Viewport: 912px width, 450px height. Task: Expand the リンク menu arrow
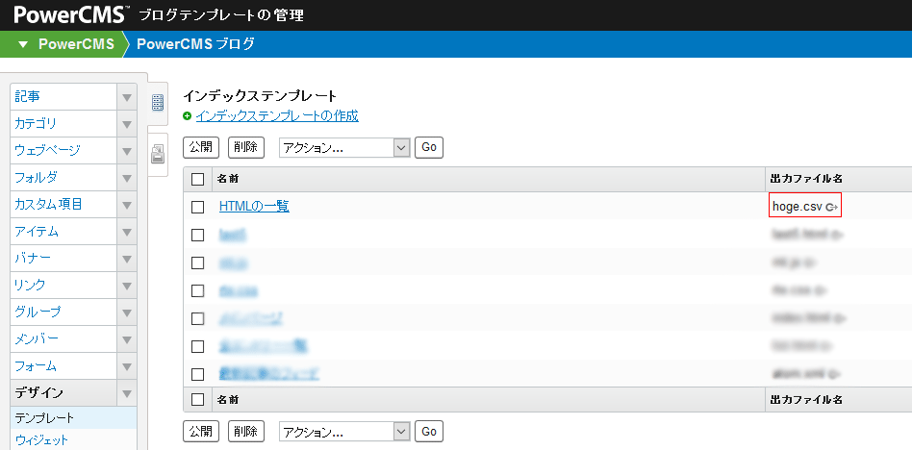coord(127,286)
